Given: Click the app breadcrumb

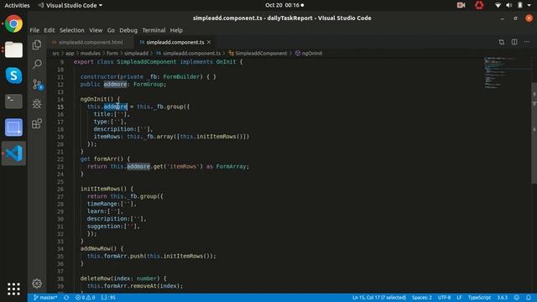Looking at the screenshot, I should pos(70,54).
